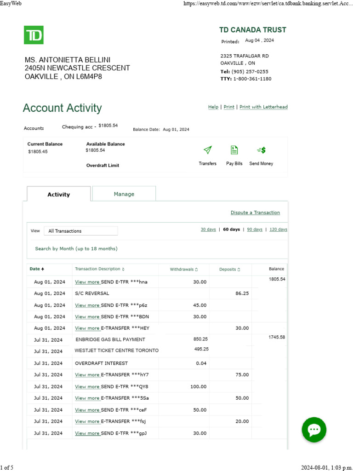Show 30 days of transactions
353x471 pixels.
pos(208,230)
